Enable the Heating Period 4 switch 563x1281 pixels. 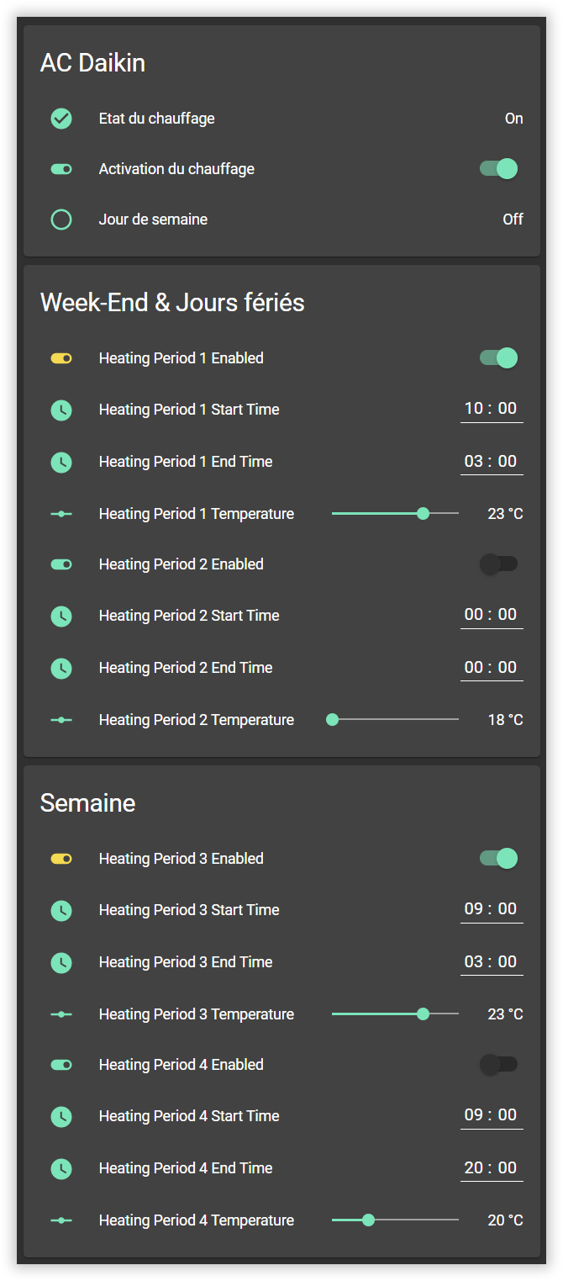(498, 1065)
